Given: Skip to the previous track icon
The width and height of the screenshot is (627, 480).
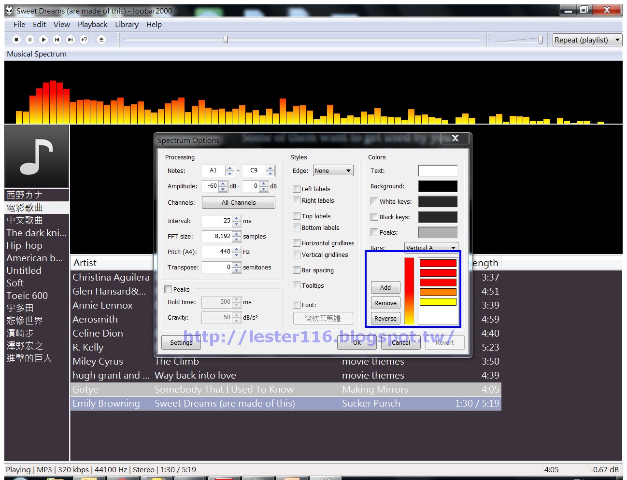Looking at the screenshot, I should [57, 39].
